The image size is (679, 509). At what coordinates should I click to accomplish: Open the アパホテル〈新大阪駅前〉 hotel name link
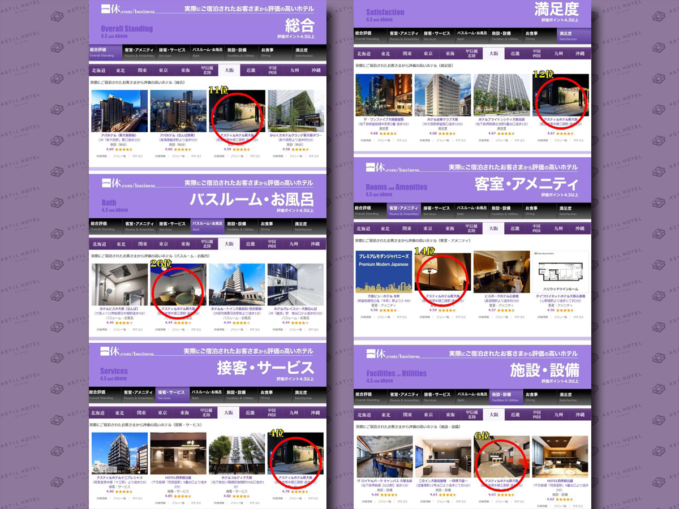click(119, 136)
